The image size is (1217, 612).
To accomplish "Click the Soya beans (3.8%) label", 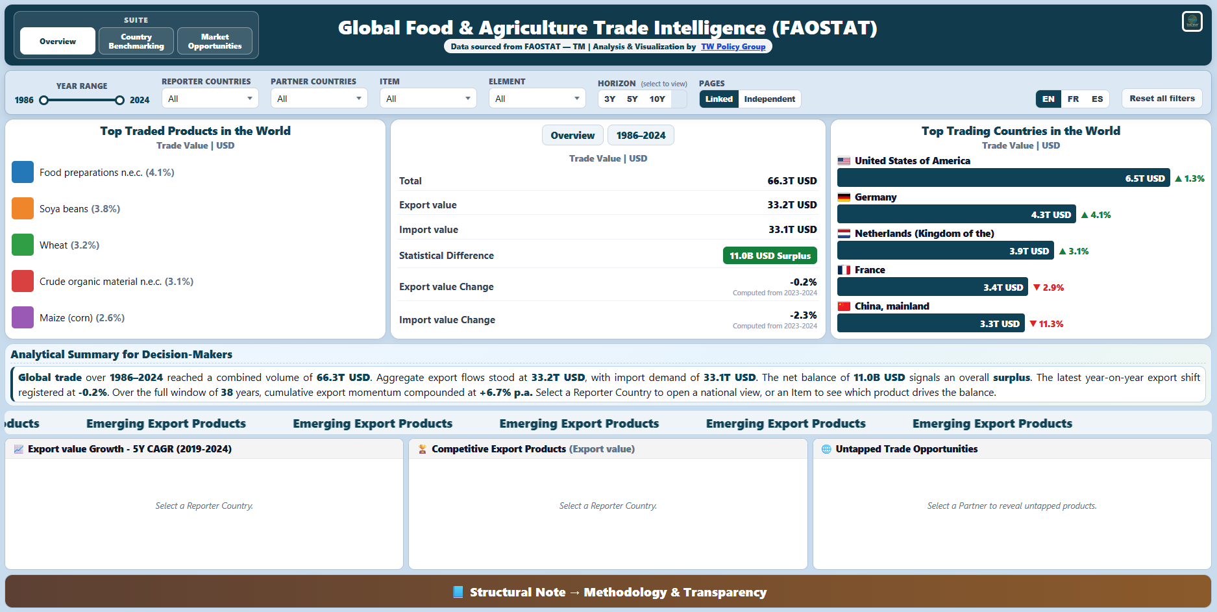I will tap(80, 209).
